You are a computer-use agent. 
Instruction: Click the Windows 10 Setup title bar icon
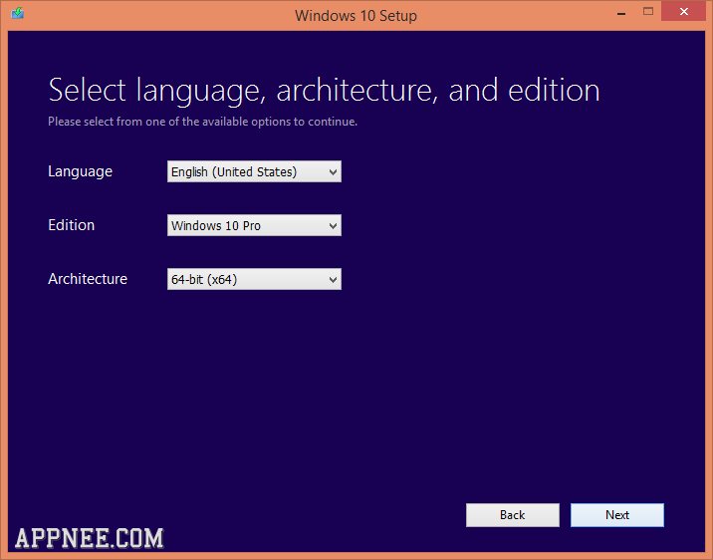tap(17, 13)
